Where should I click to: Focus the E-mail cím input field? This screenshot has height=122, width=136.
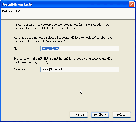80,69
